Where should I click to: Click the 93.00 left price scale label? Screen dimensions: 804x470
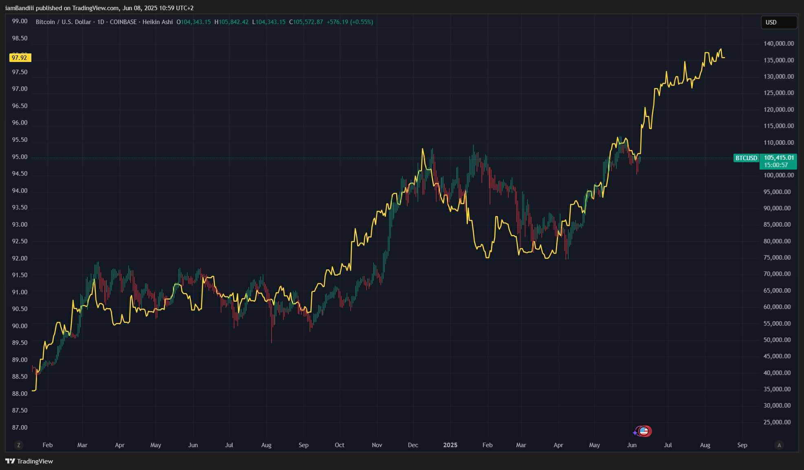[x=20, y=225]
